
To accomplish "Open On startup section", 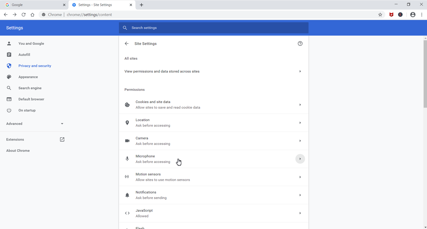I will tap(27, 110).
